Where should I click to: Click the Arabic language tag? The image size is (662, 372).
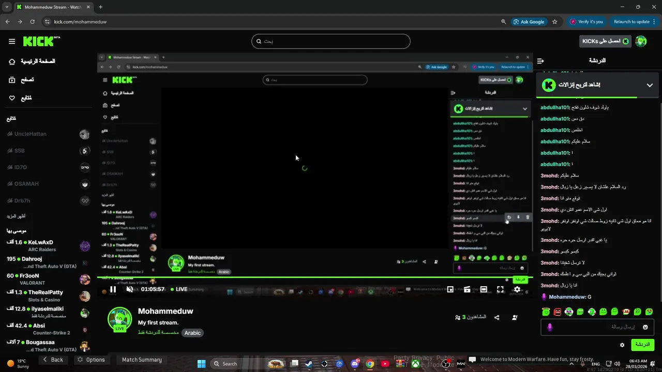coord(192,333)
